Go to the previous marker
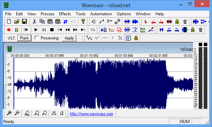This screenshot has width=212, height=127. [x=169, y=30]
